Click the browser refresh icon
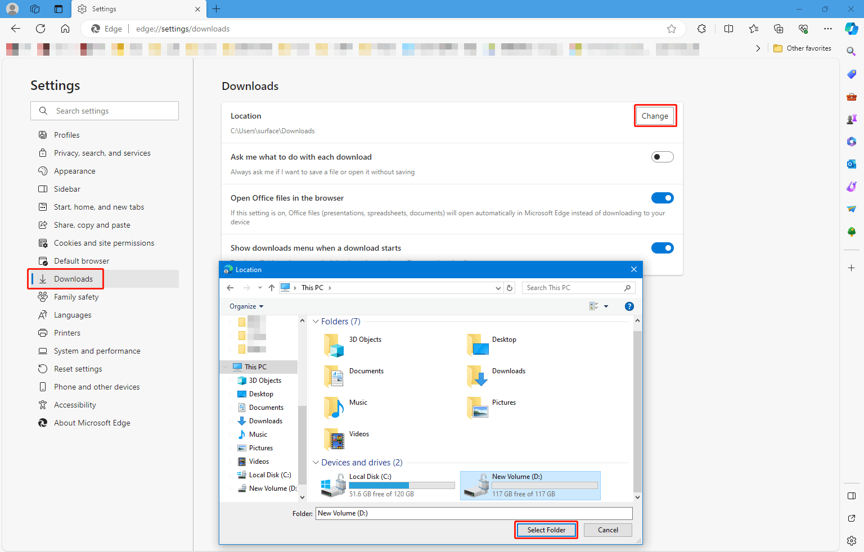Screen dimensions: 864x552 40,29
